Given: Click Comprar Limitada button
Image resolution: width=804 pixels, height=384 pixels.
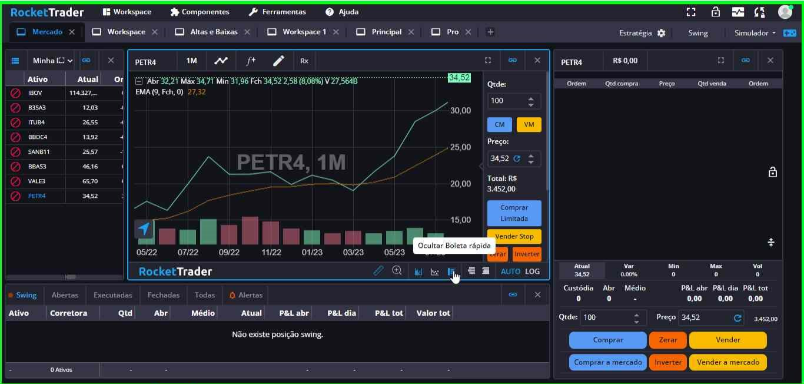Looking at the screenshot, I should coord(514,213).
